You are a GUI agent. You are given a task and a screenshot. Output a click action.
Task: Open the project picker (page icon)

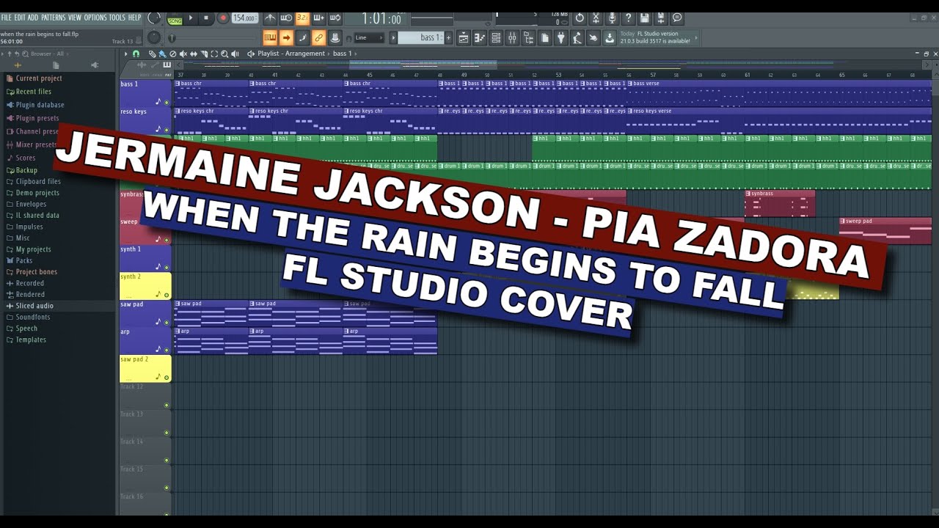[x=545, y=38]
